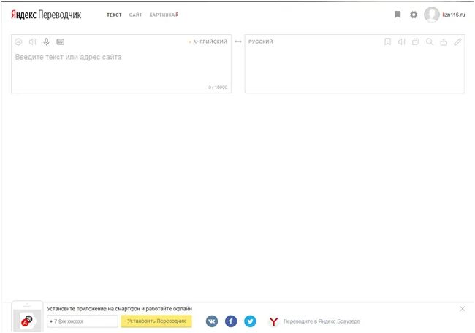Open the КАРТИНКА tab
Screen dimensions: 475x333
click(x=164, y=15)
